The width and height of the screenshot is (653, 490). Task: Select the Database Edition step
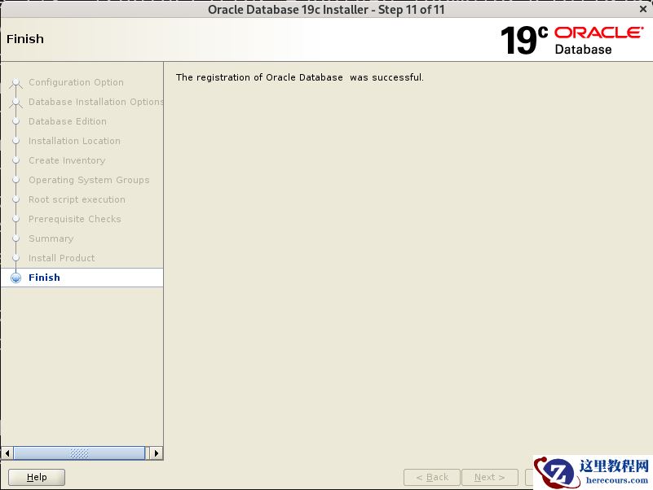pos(68,121)
